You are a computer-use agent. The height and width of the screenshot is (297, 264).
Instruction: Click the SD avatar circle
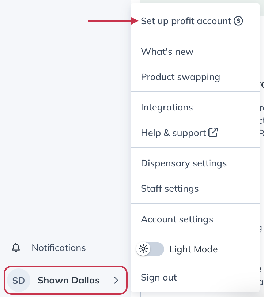tap(19, 280)
